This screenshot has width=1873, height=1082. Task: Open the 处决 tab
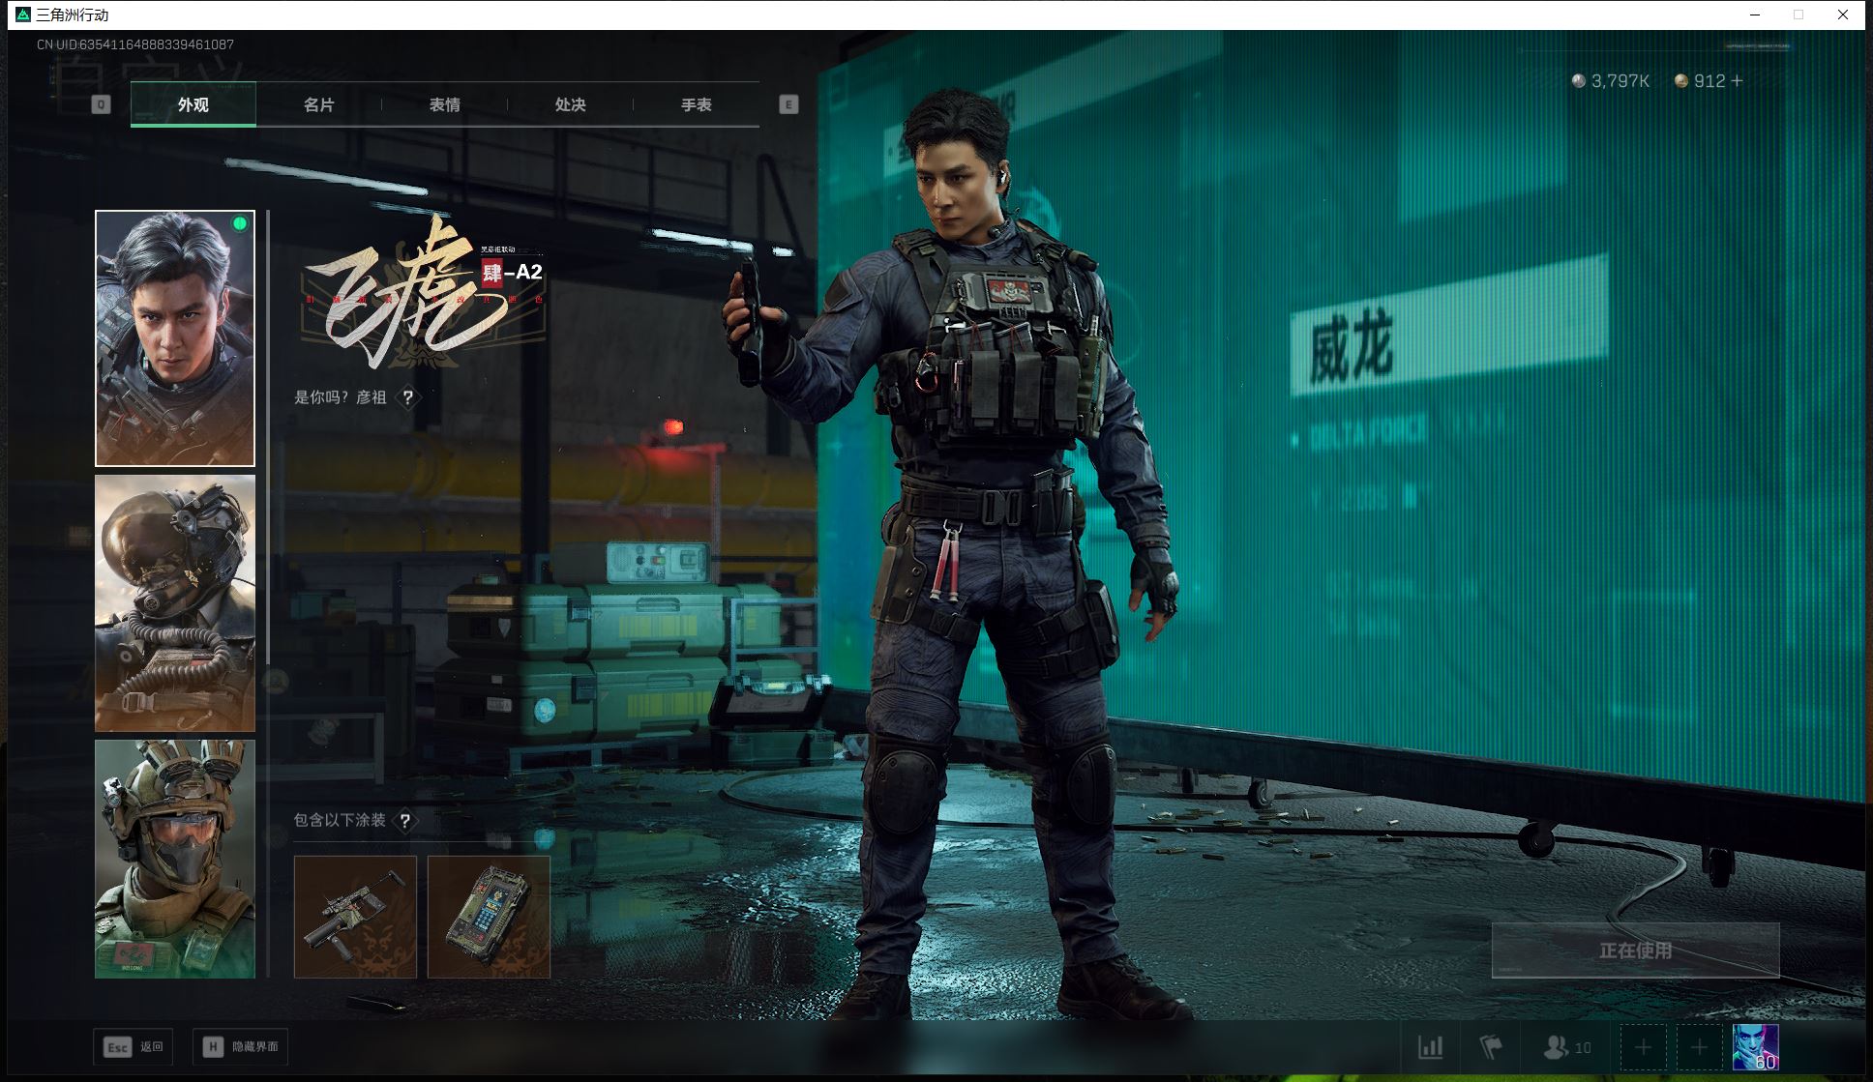pos(570,104)
